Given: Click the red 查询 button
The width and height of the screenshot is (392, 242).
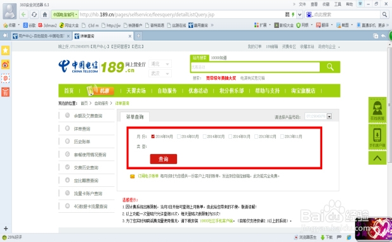Looking at the screenshot, I should click(164, 159).
